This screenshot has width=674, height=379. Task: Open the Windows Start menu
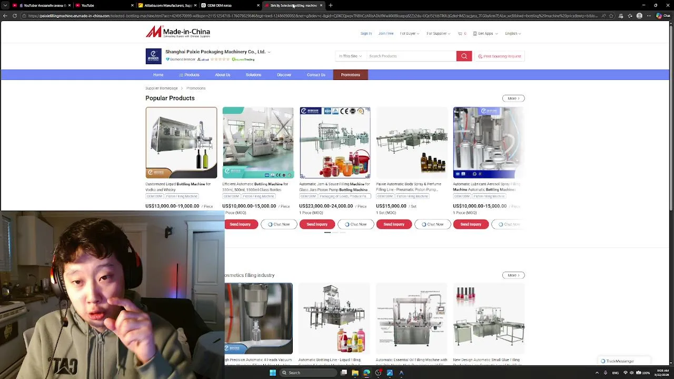(273, 373)
